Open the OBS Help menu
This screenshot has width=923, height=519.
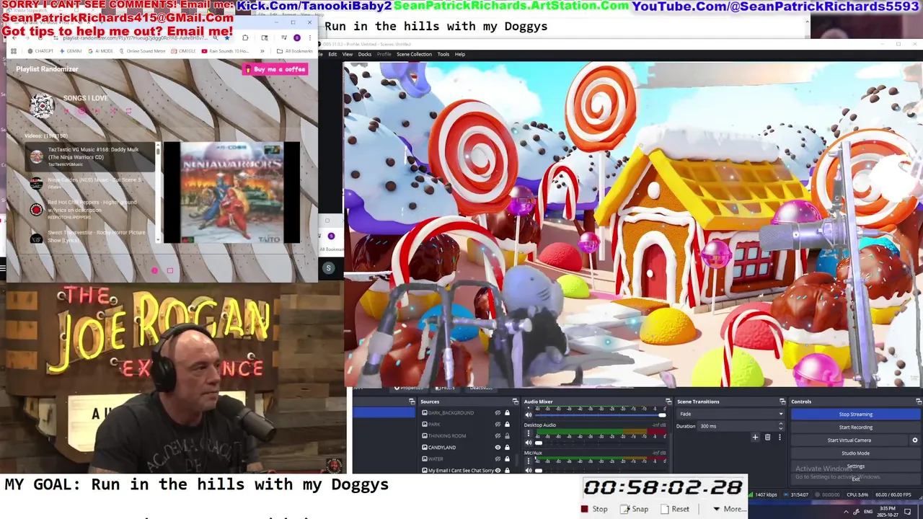(460, 54)
